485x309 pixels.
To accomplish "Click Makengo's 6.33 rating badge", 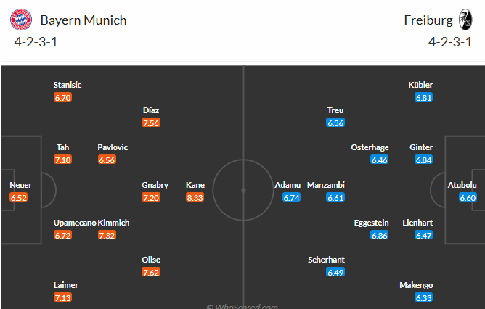I will pos(423,297).
